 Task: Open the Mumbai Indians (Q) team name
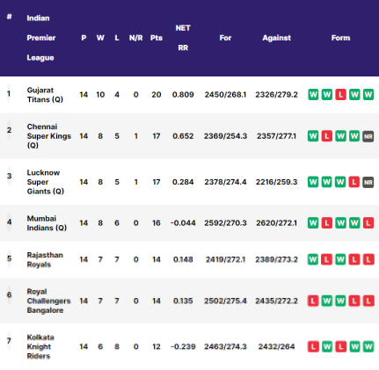coord(47,223)
